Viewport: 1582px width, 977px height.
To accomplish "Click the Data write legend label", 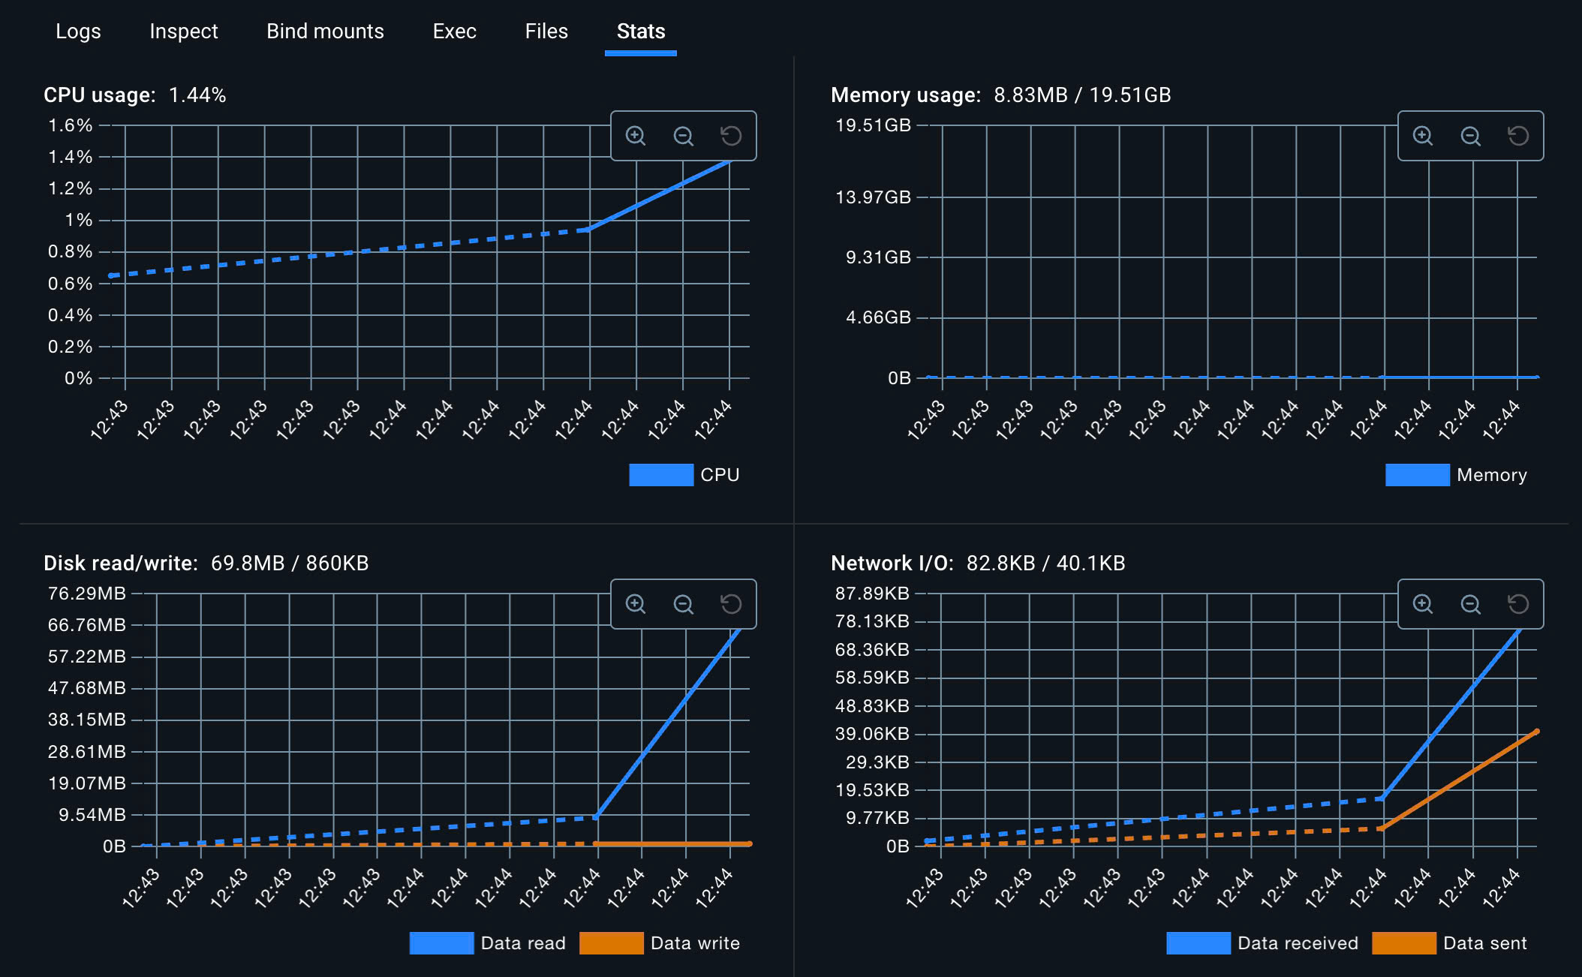I will pos(695,943).
